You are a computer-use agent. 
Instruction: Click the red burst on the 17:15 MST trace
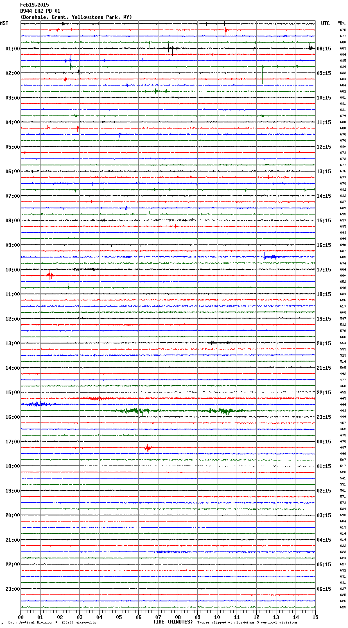pyautogui.click(x=149, y=447)
